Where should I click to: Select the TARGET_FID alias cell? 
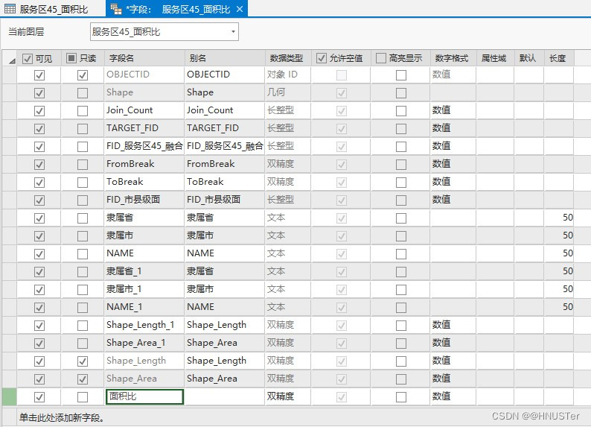pos(225,128)
